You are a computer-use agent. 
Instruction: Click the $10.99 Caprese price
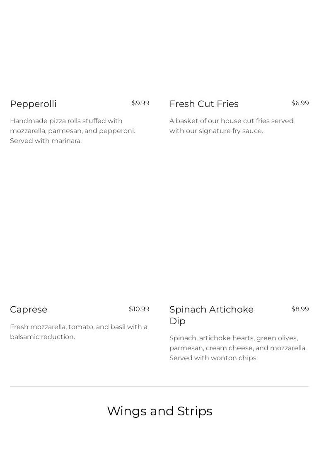coord(139,309)
